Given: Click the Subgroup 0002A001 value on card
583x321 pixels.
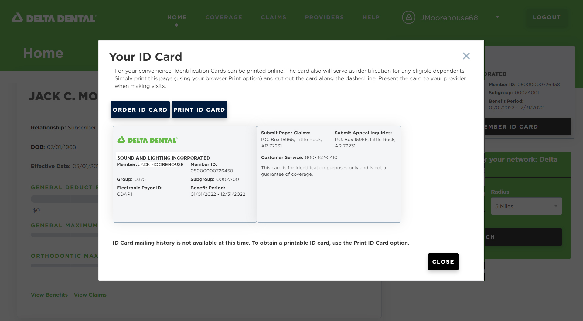Looking at the screenshot, I should (x=228, y=179).
